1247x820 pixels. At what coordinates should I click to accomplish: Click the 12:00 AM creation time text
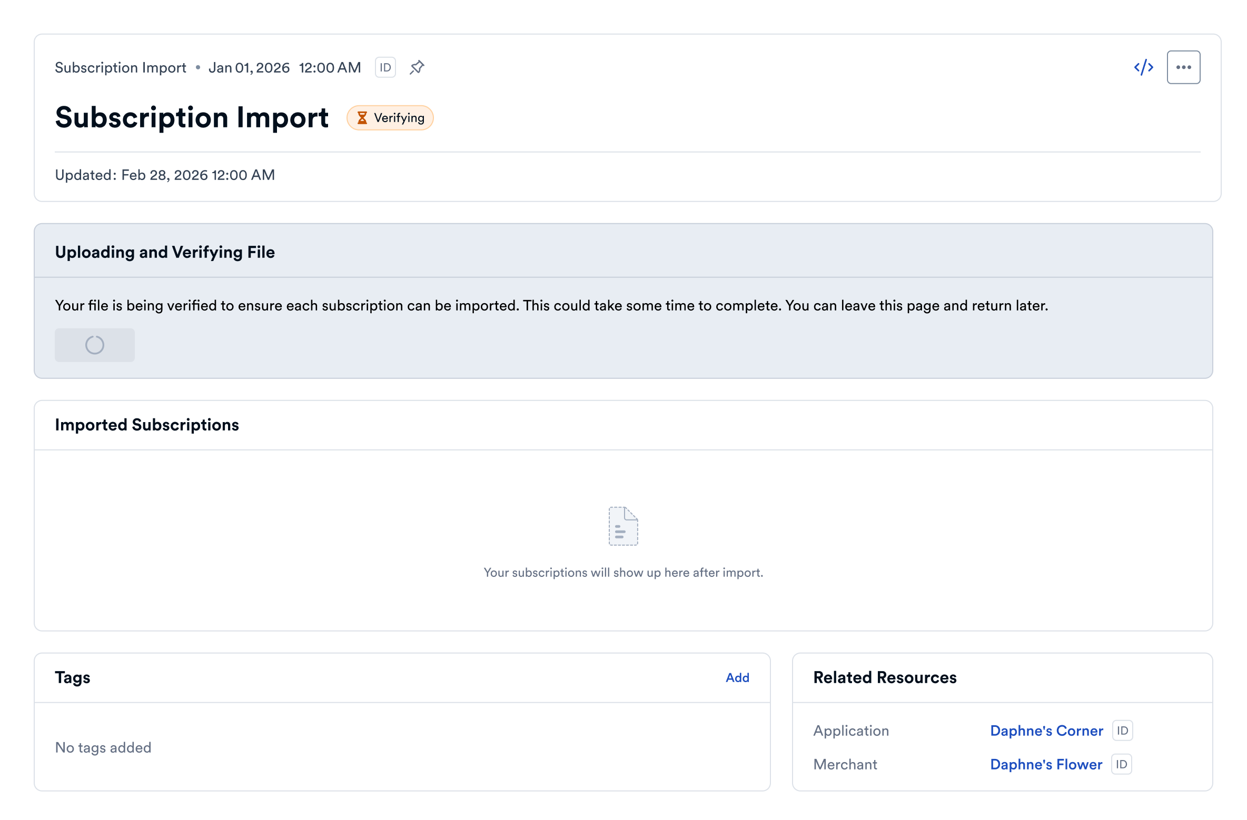[x=330, y=67]
